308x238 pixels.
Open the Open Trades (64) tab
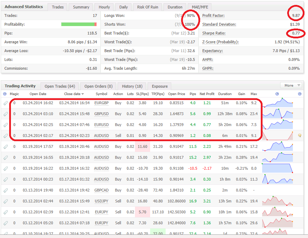tap(60, 86)
